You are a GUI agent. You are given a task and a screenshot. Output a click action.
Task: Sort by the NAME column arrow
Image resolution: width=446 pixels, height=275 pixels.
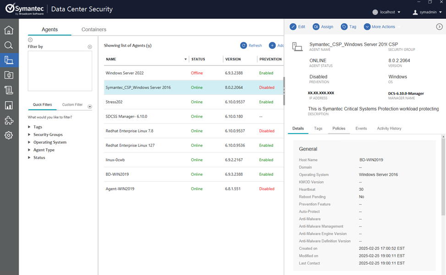pyautogui.click(x=186, y=59)
